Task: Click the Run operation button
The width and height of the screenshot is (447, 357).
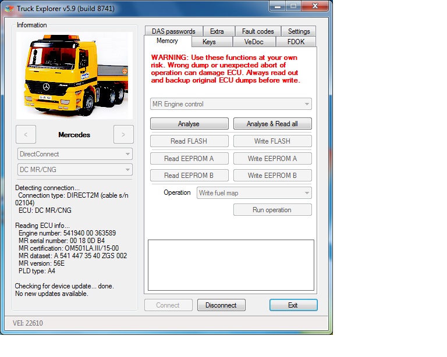Action: (x=272, y=210)
